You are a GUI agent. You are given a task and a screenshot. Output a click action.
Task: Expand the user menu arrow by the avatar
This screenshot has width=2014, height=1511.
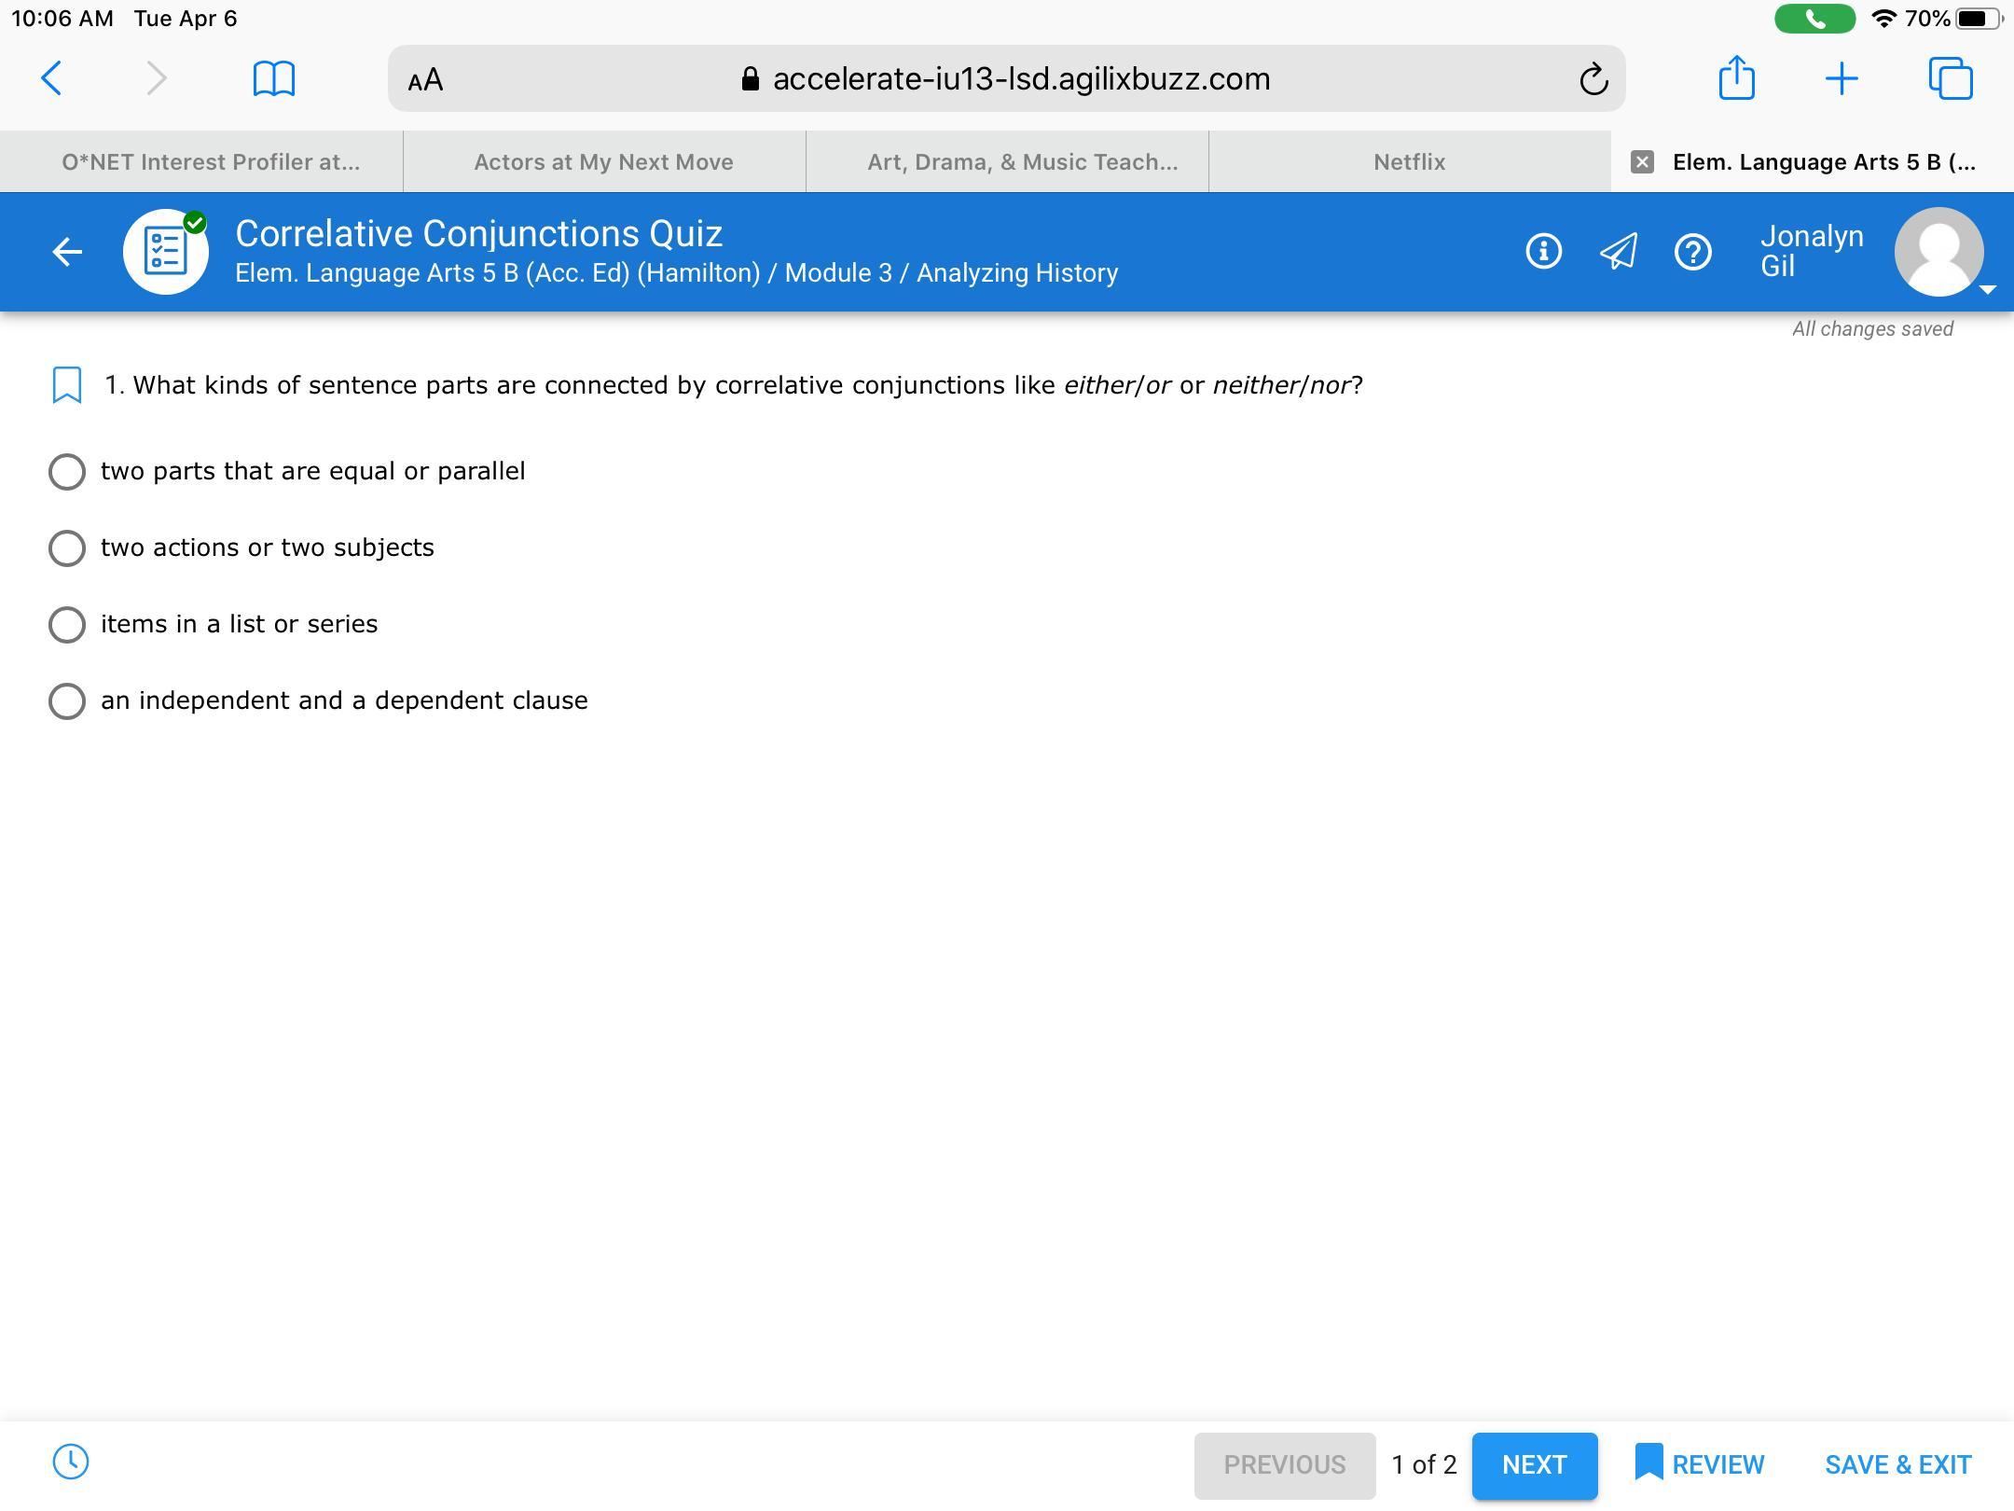(x=1987, y=290)
